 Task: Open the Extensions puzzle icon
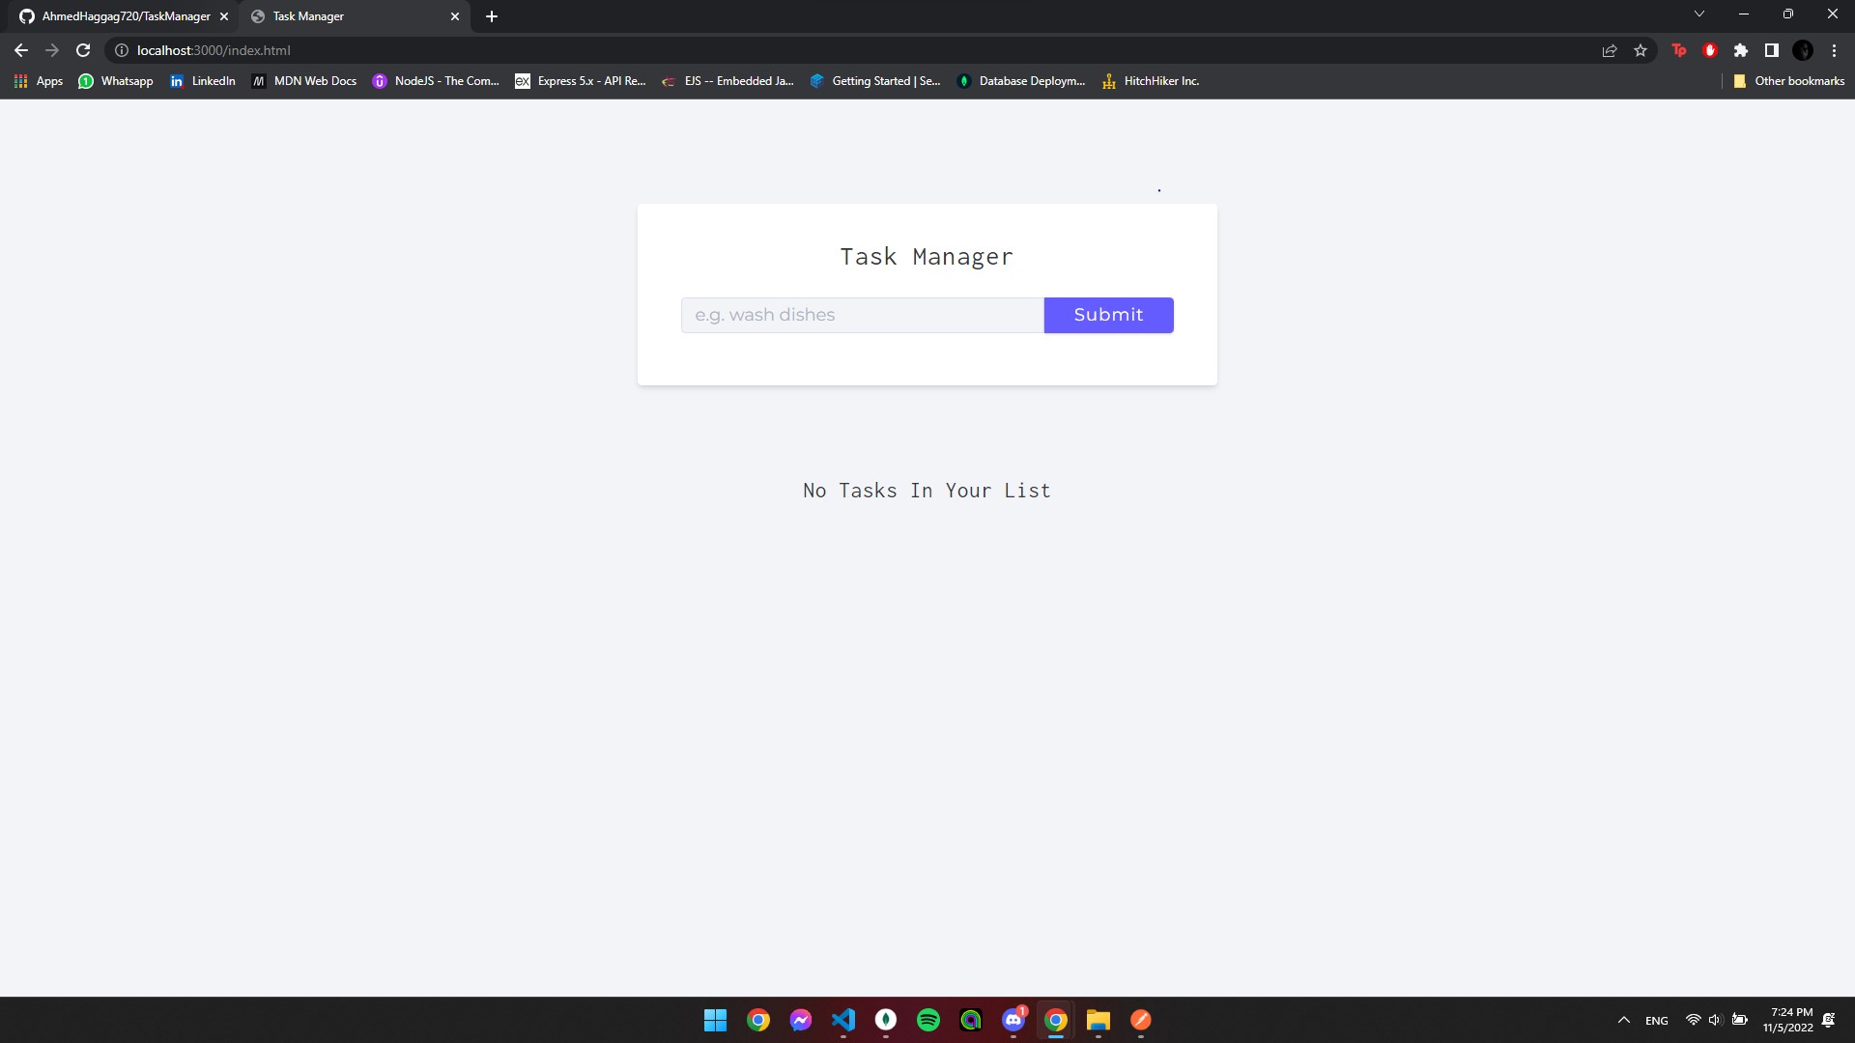pyautogui.click(x=1741, y=50)
